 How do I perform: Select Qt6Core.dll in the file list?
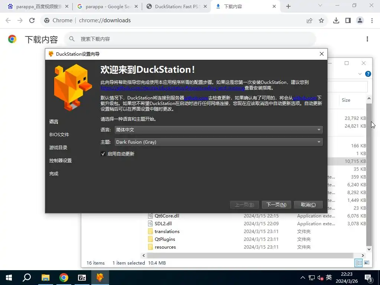click(167, 216)
